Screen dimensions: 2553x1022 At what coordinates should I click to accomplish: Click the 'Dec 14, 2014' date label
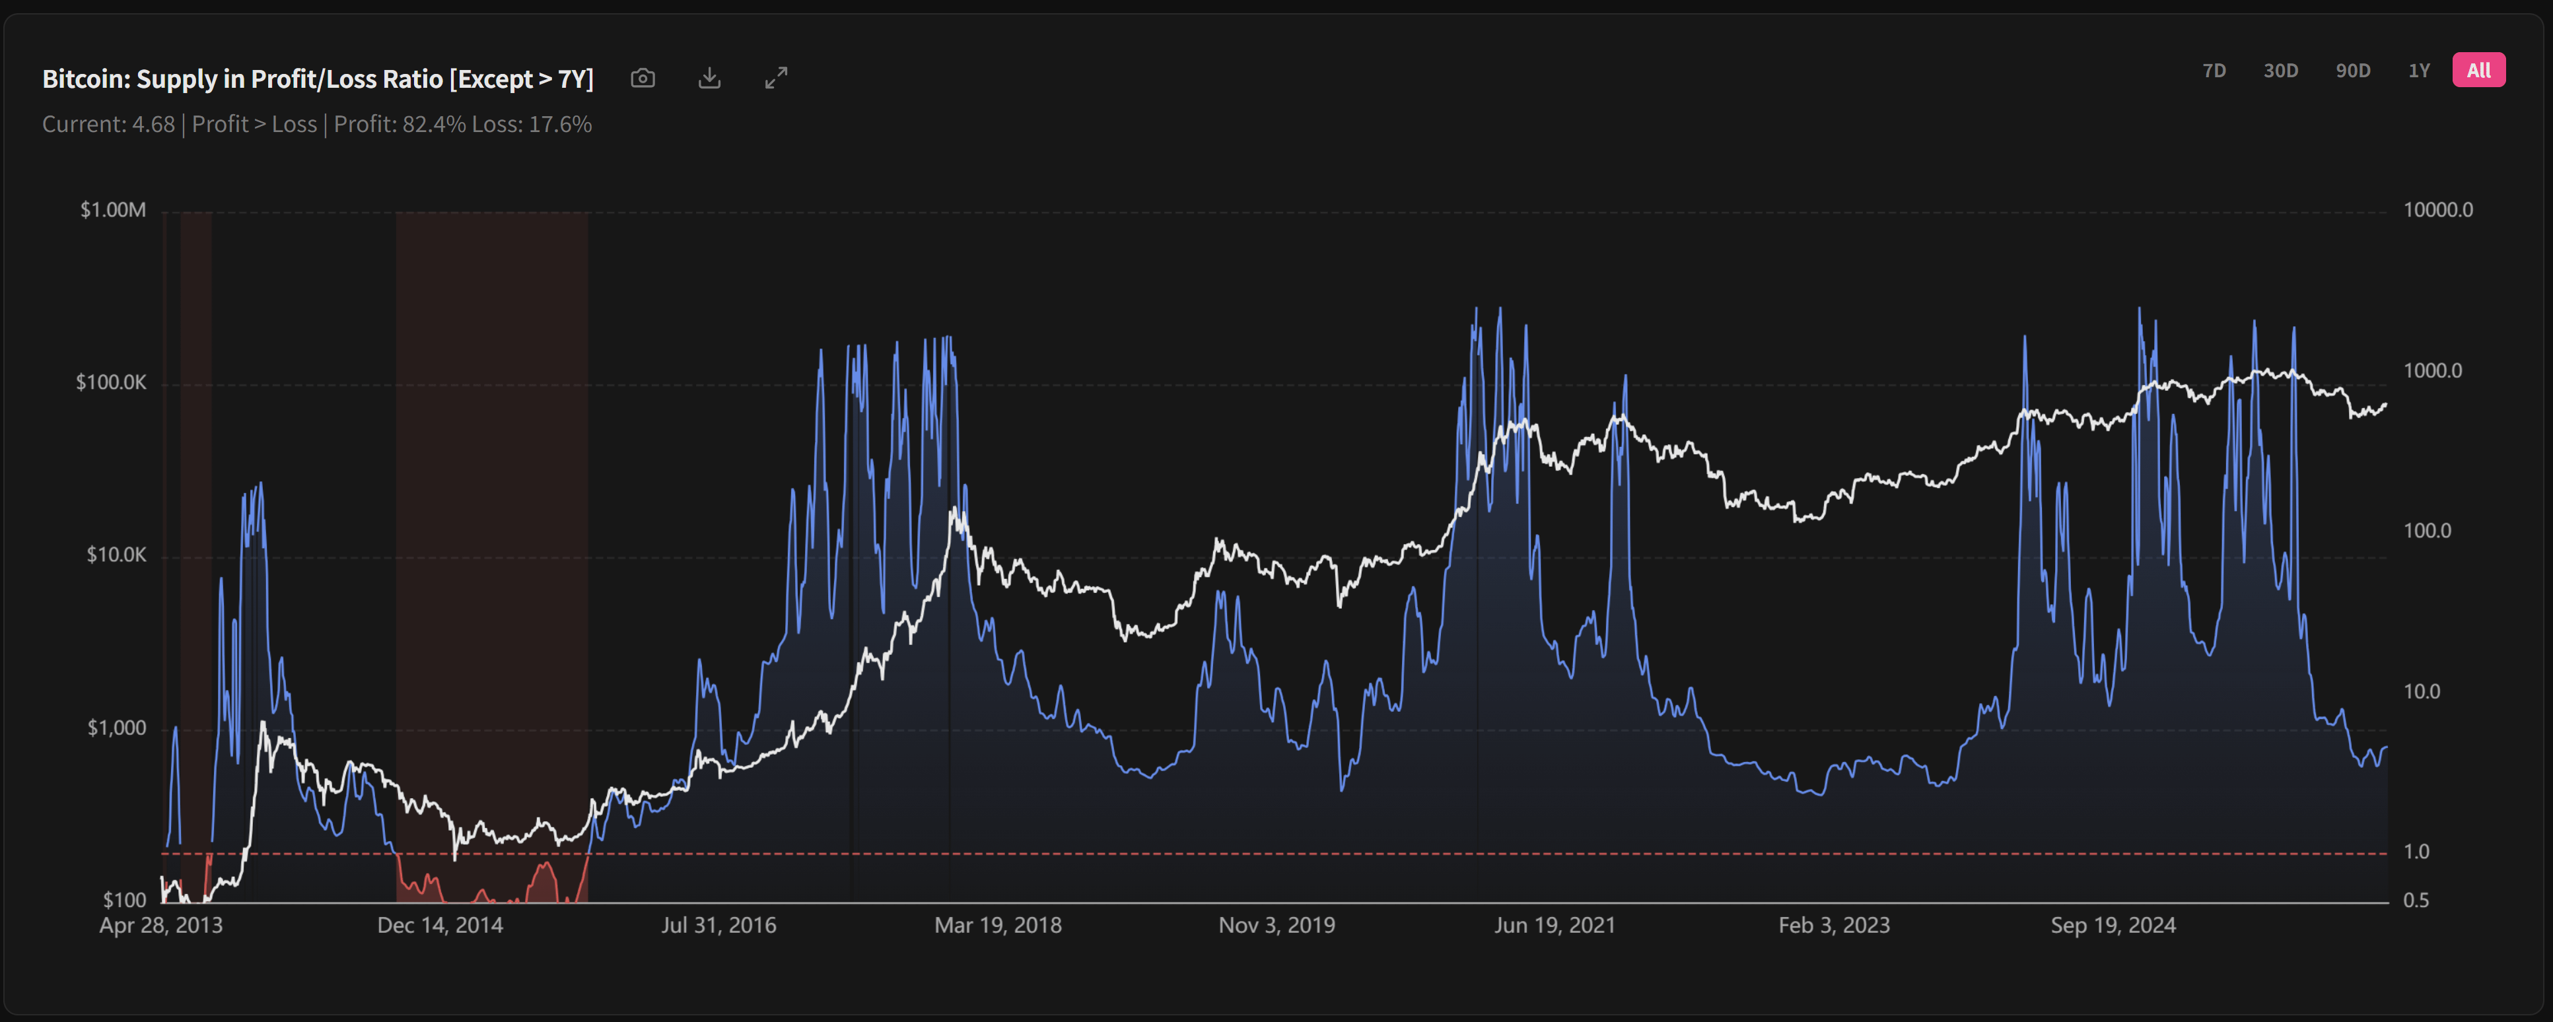pyautogui.click(x=440, y=926)
